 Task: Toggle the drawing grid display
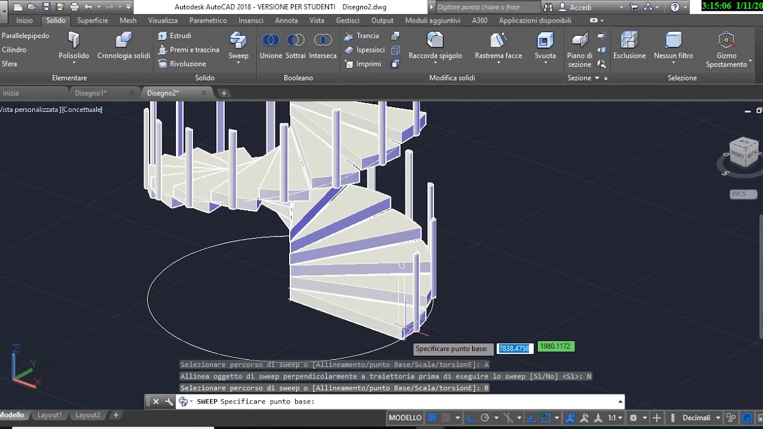432,418
